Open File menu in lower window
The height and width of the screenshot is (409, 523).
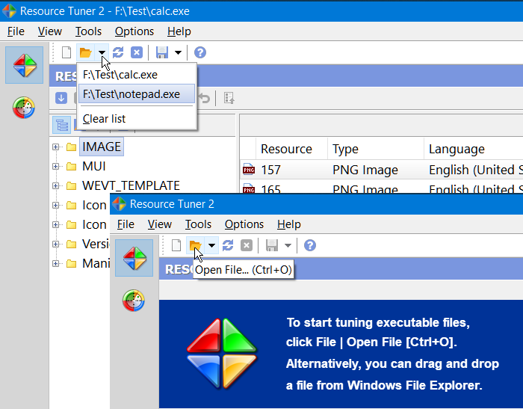126,224
